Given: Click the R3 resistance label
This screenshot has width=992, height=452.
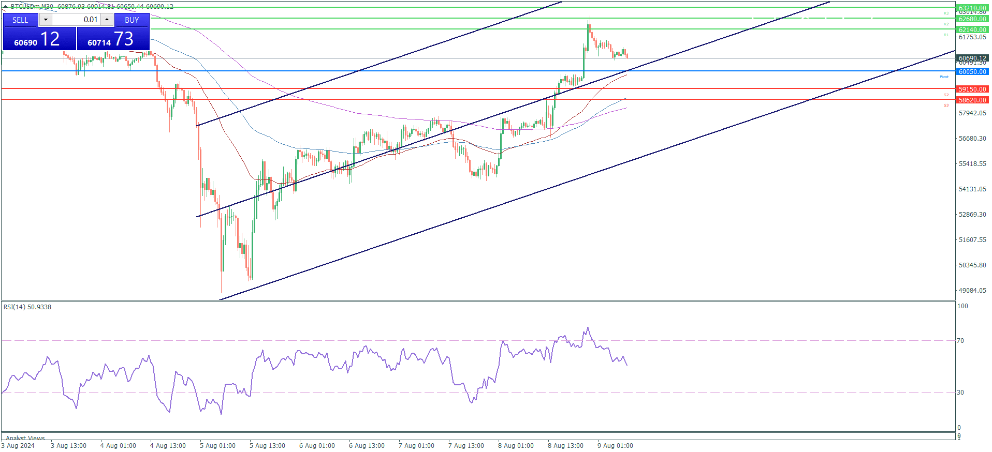Looking at the screenshot, I should [x=946, y=13].
